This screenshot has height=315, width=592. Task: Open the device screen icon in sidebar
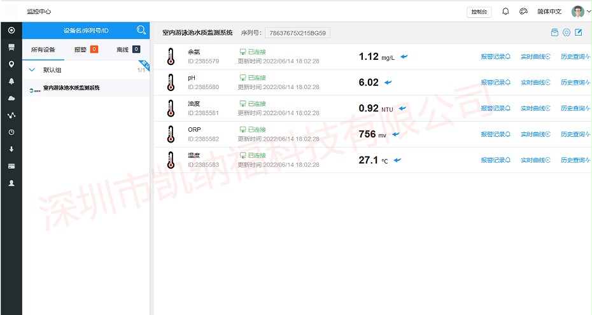[x=11, y=47]
